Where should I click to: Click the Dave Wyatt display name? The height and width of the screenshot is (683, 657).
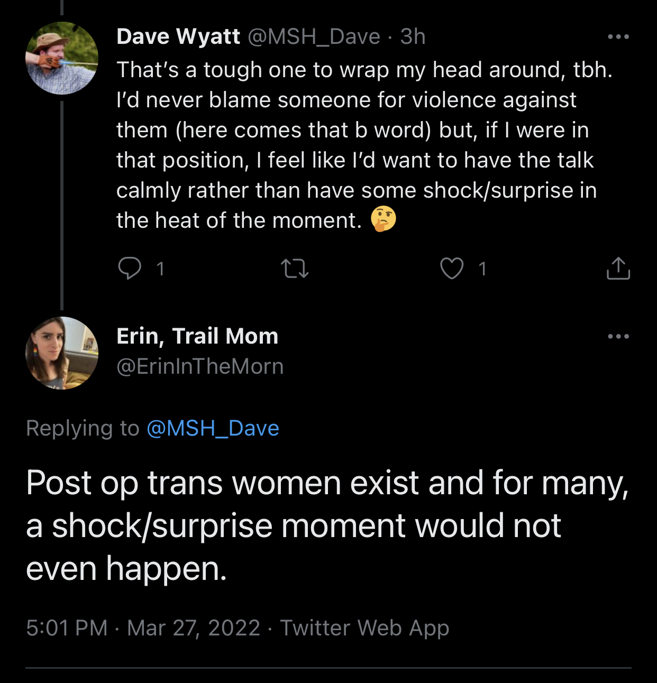click(x=178, y=36)
